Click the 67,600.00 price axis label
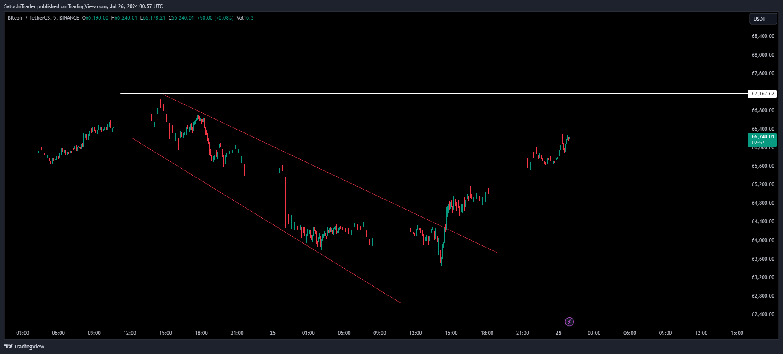Viewport: 783px width, 354px height. pyautogui.click(x=763, y=73)
